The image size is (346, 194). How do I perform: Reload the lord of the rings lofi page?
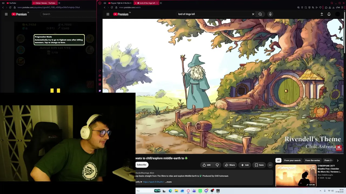click(112, 7)
